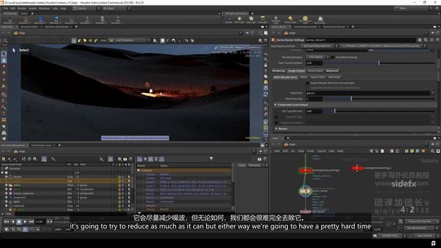Image resolution: width=441 pixels, height=248 pixels.
Task: Click the network tools wrench icon
Action: click(x=371, y=152)
